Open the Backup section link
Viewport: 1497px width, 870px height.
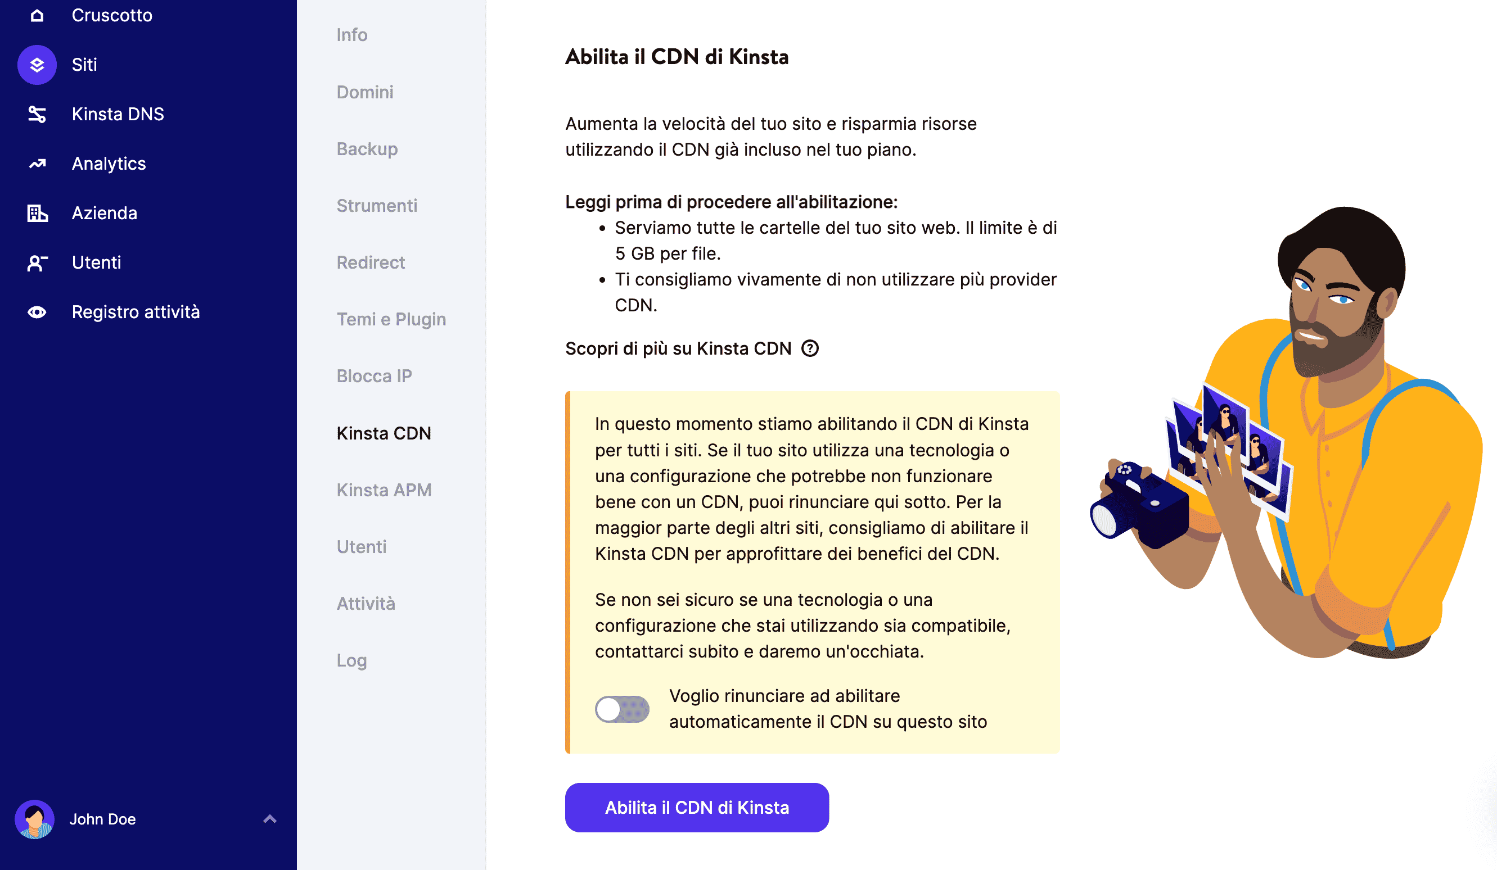[367, 149]
